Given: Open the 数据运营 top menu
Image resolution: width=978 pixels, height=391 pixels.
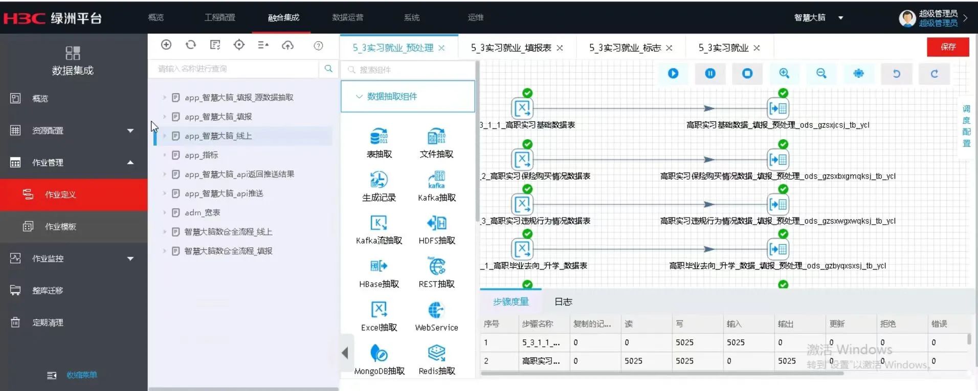Looking at the screenshot, I should pyautogui.click(x=348, y=17).
